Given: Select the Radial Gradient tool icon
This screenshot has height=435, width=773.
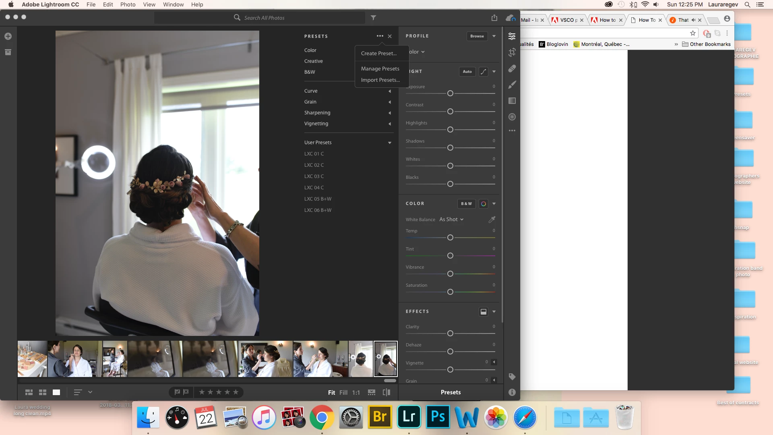Looking at the screenshot, I should click(x=512, y=117).
